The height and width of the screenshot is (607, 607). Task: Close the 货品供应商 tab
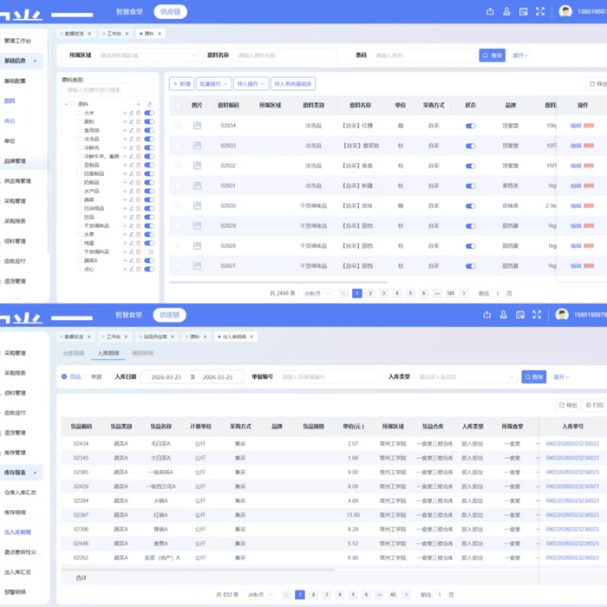pos(173,336)
